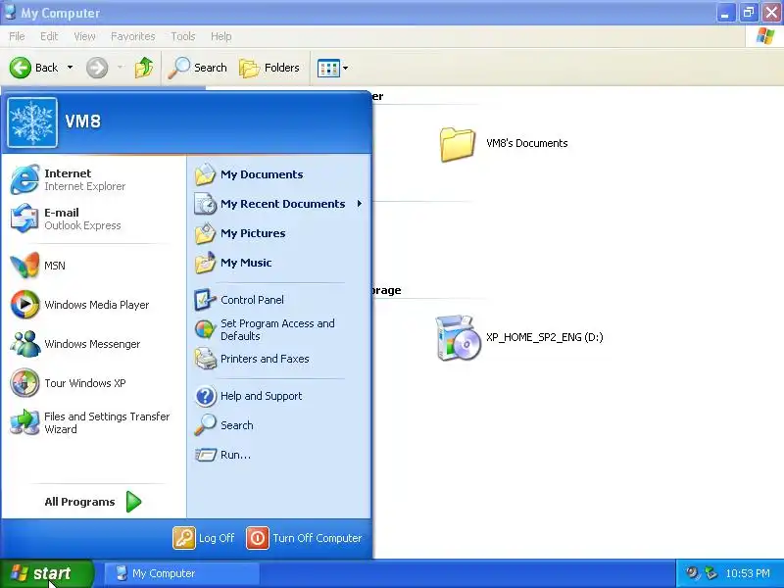Open My Pictures in Start menu

pyautogui.click(x=279, y=233)
